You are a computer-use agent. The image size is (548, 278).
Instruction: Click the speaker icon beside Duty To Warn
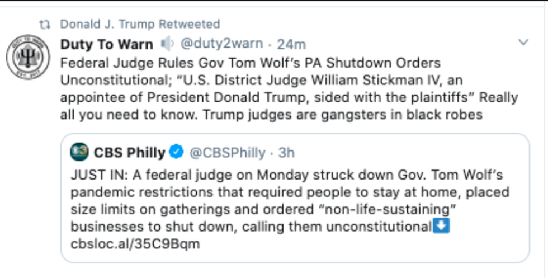point(167,43)
